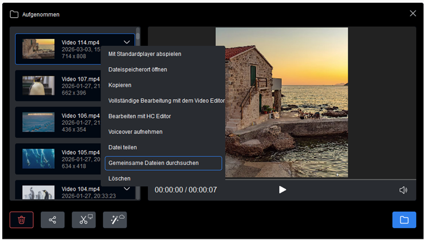
Task: Click 'Löschen' in the context menu
Action: [119, 179]
